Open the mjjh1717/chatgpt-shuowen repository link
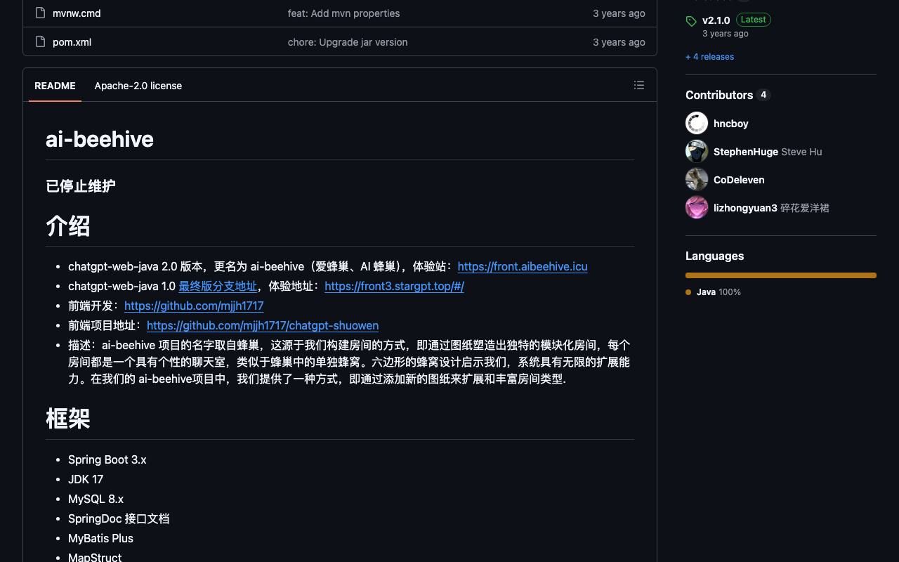Screen dimensions: 899x562 [x=263, y=325]
